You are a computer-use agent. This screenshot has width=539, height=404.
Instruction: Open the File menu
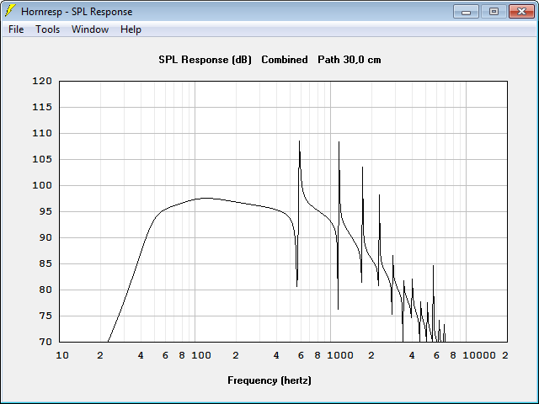click(x=16, y=29)
